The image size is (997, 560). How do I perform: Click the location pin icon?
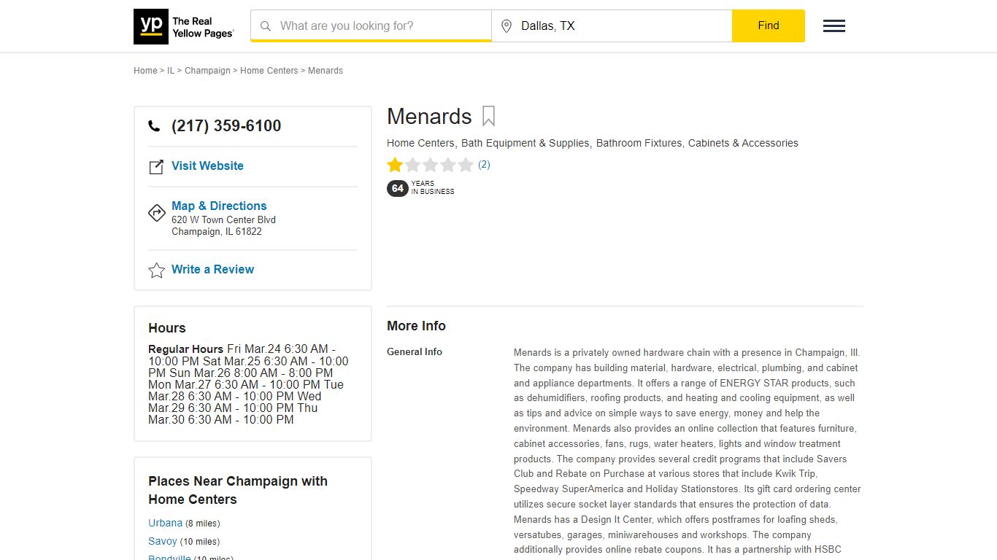coord(507,26)
